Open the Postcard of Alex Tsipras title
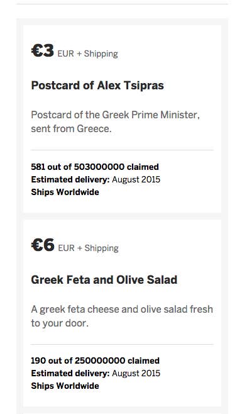 pyautogui.click(x=97, y=86)
